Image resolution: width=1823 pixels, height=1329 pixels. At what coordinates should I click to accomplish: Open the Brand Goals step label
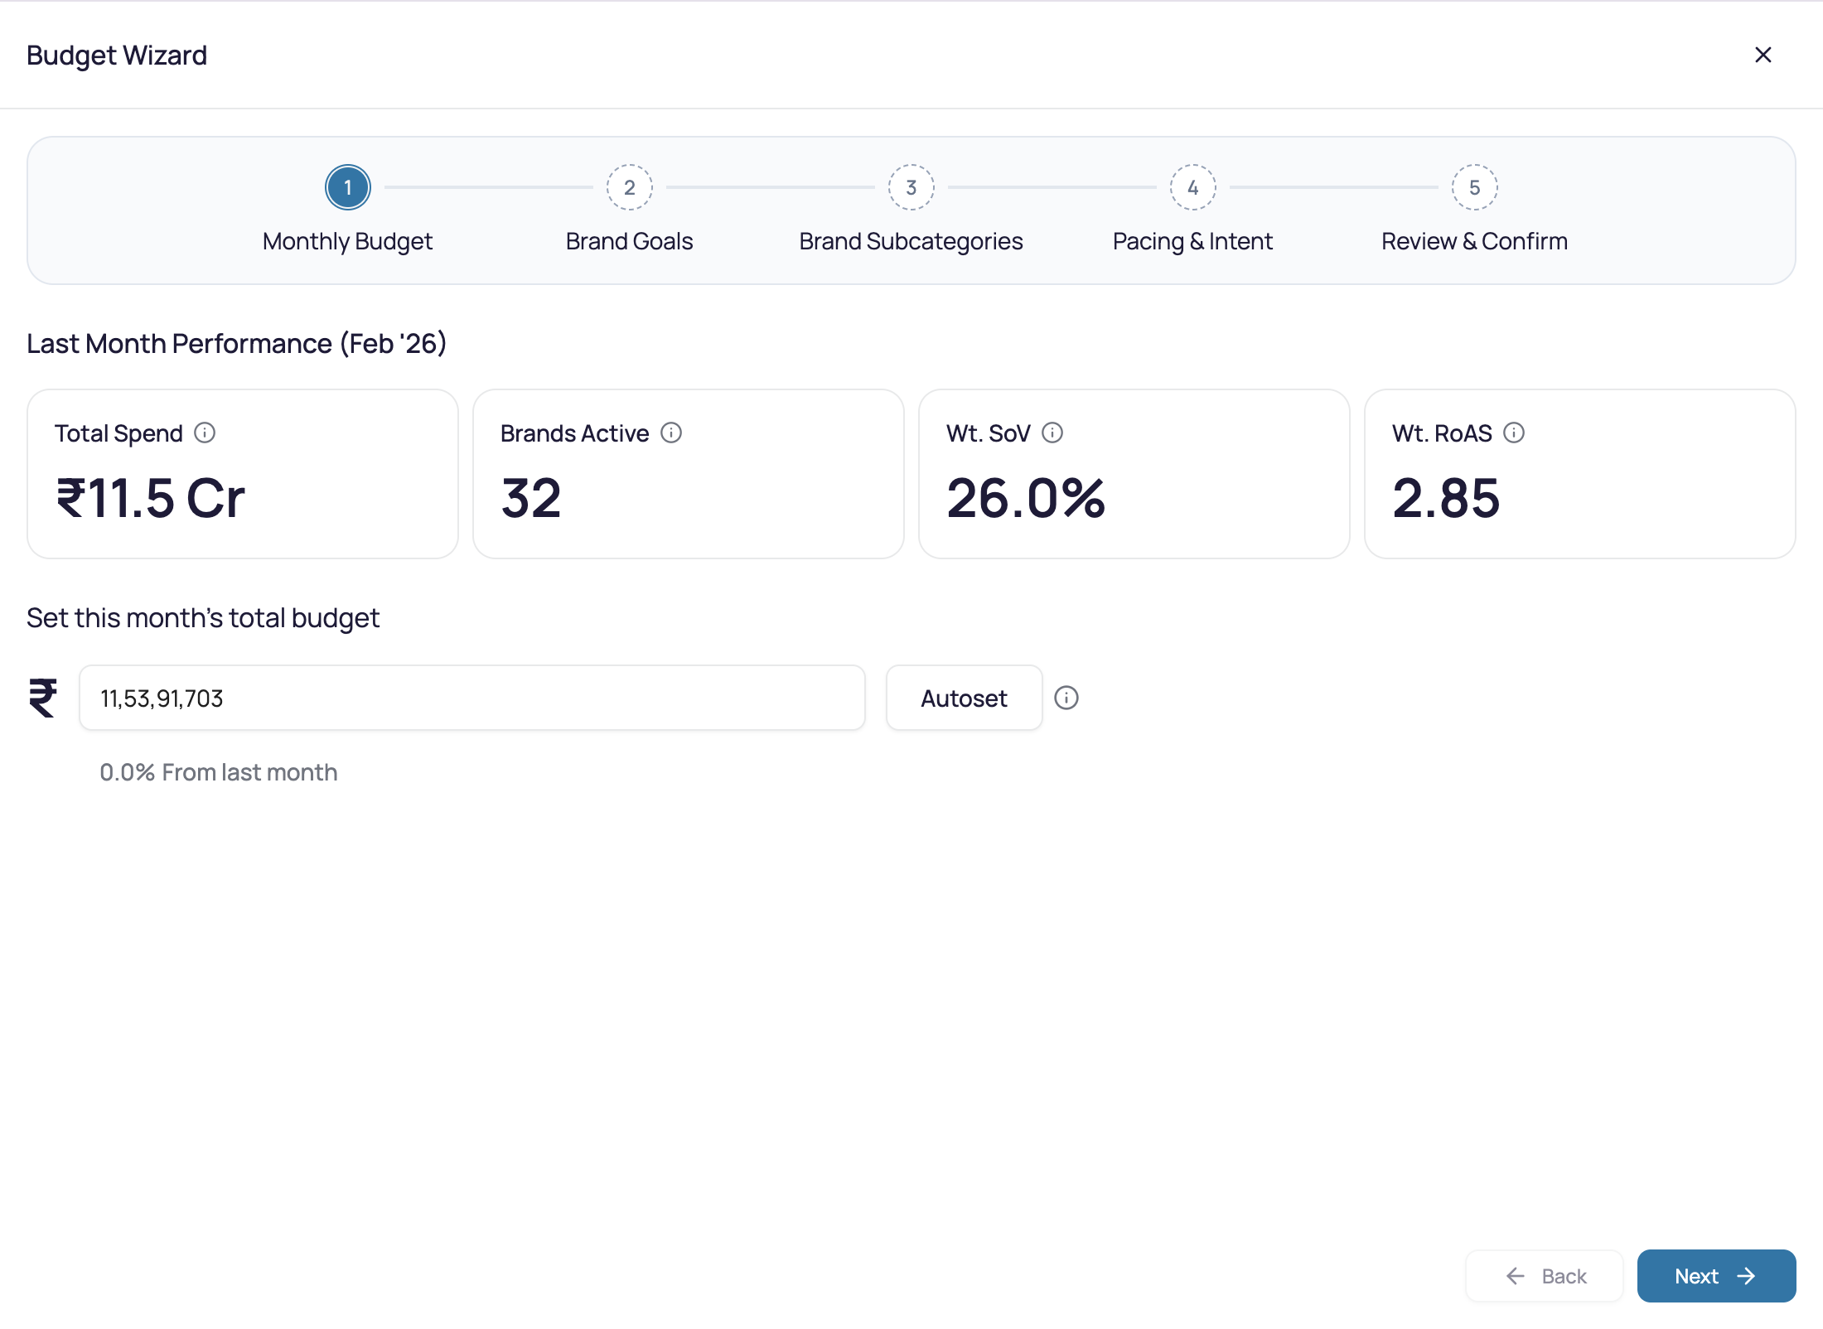(630, 241)
